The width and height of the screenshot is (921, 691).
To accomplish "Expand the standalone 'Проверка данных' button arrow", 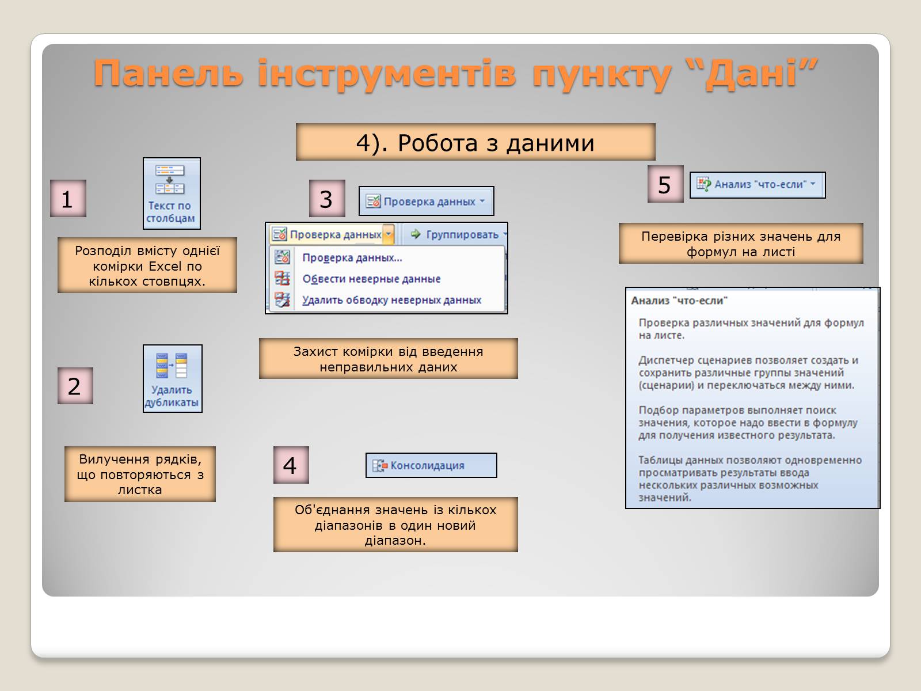I will 482,202.
